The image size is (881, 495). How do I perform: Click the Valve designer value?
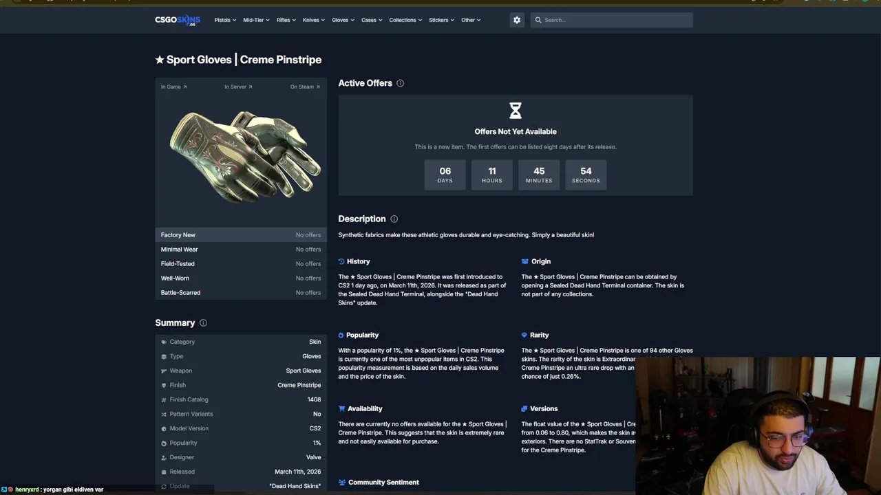[314, 457]
